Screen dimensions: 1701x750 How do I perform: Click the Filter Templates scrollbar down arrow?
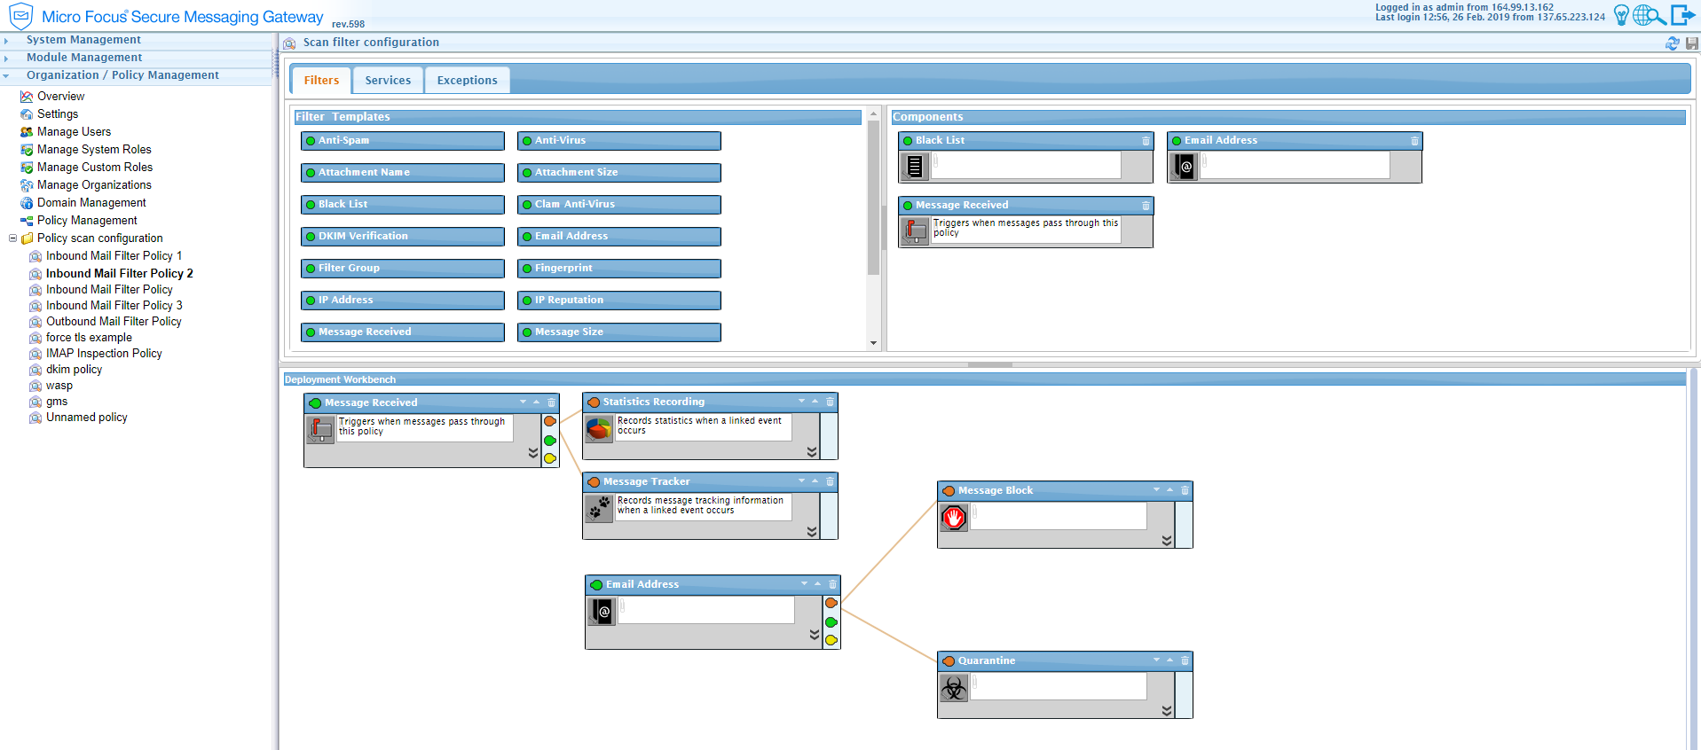(874, 343)
